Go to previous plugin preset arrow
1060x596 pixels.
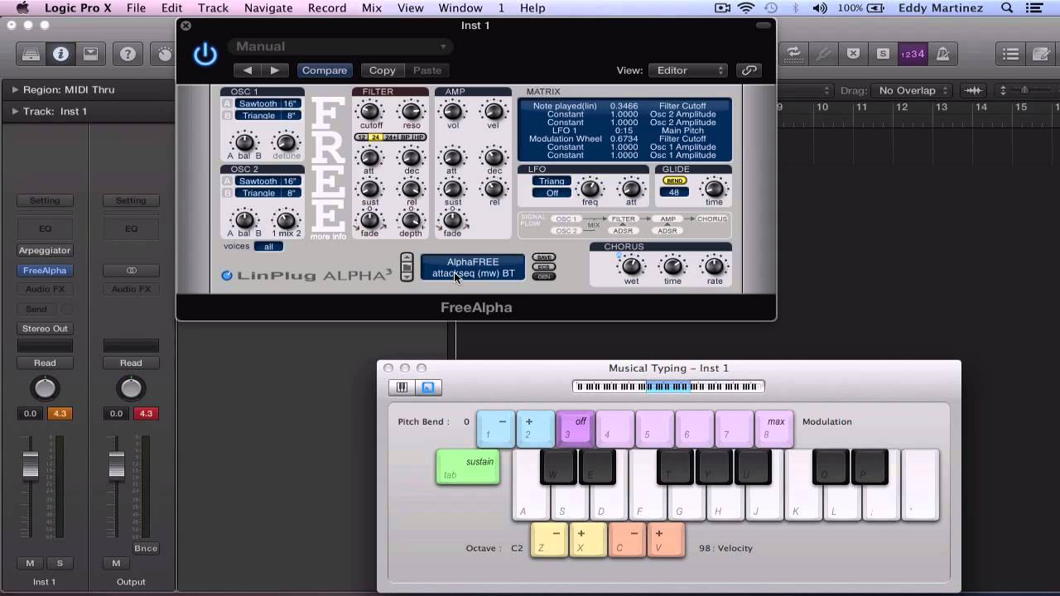tap(247, 70)
